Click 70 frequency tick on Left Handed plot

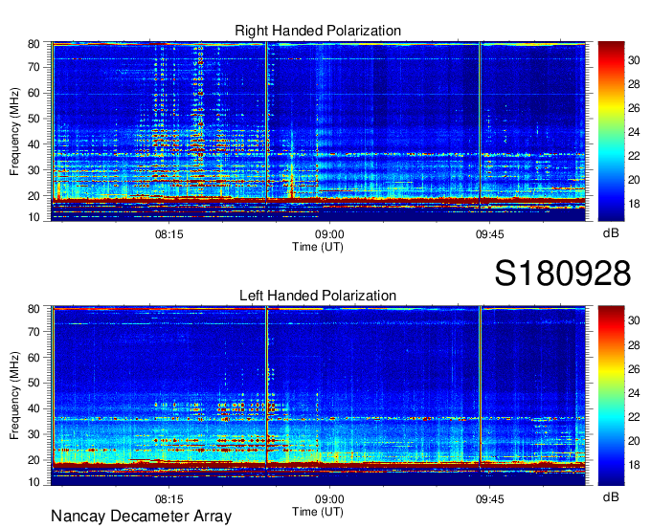point(34,331)
